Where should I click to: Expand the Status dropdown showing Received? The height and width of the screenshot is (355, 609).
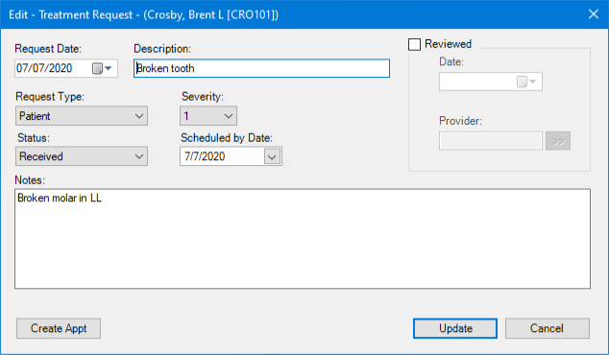click(x=82, y=156)
